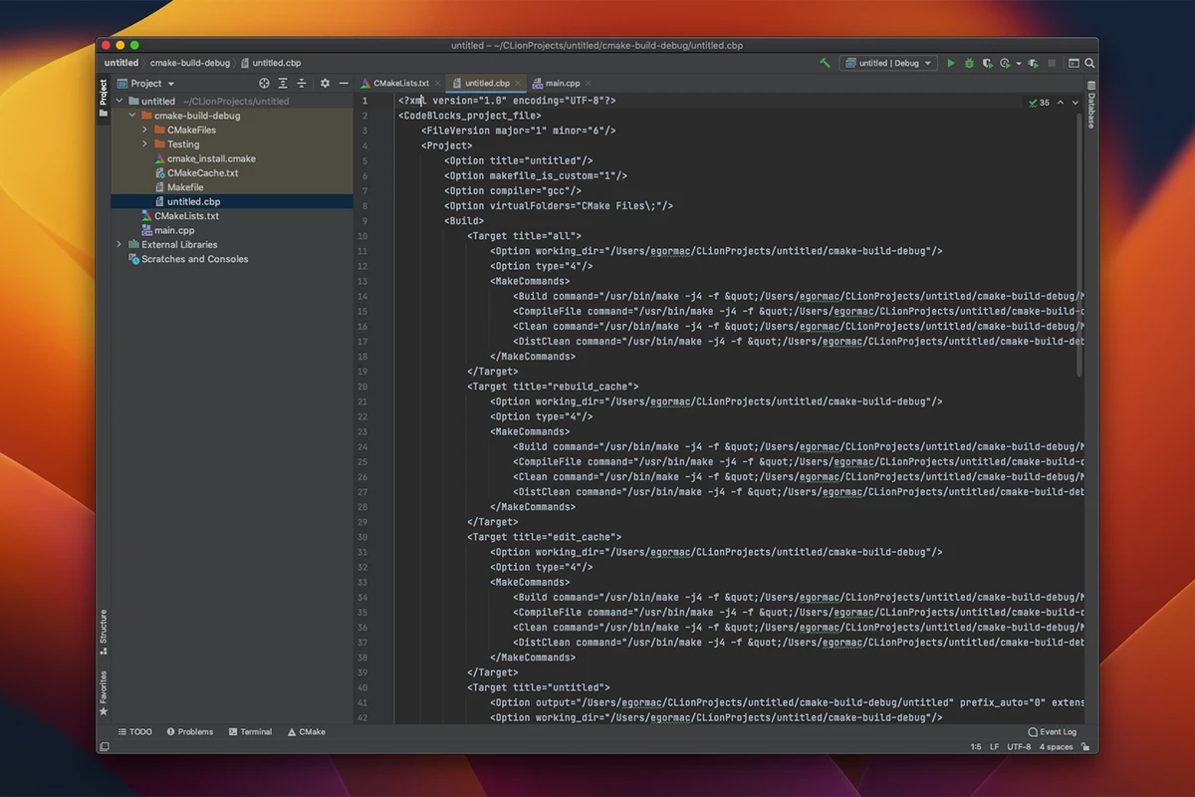Open the run configuration dropdown 'untitled | Debug'
1195x797 pixels.
(889, 62)
